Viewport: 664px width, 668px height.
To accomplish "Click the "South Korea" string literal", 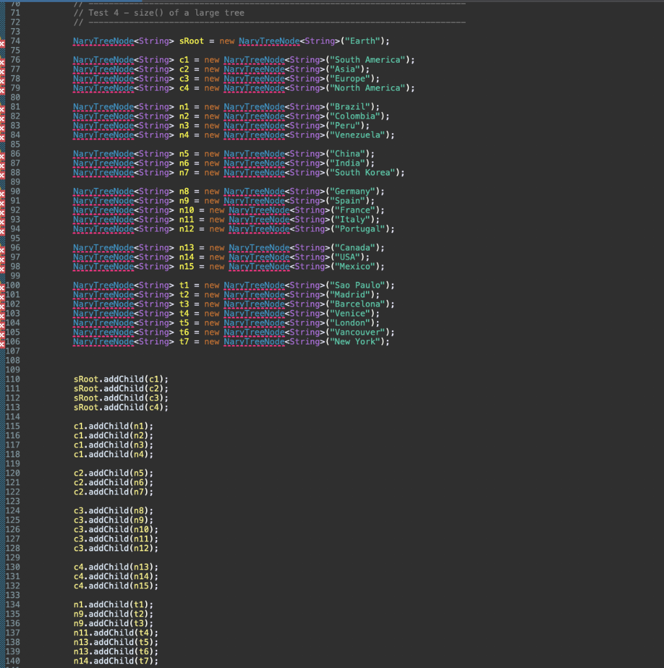I will 362,172.
